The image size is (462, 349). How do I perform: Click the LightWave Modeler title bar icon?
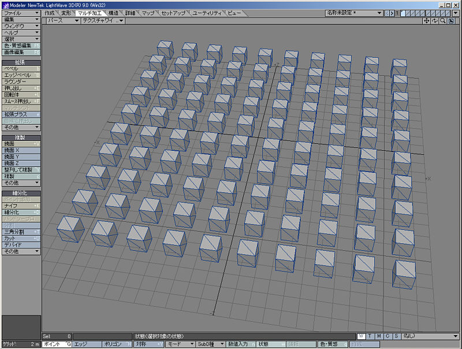point(5,4)
